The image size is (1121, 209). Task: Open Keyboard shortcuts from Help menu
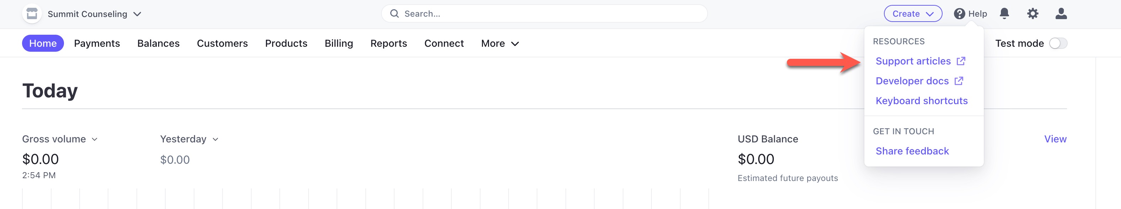click(x=921, y=101)
